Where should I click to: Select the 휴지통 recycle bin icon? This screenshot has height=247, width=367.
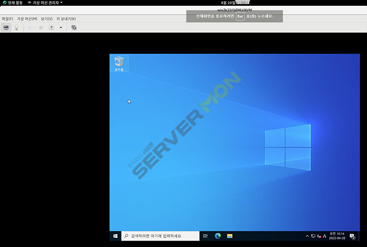tap(119, 63)
